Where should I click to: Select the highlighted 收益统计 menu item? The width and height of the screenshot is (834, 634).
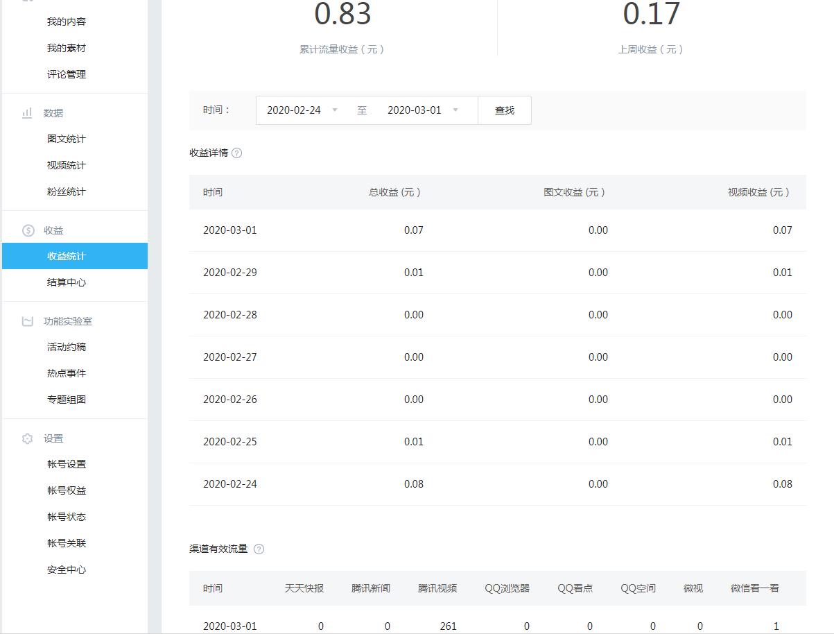[67, 256]
